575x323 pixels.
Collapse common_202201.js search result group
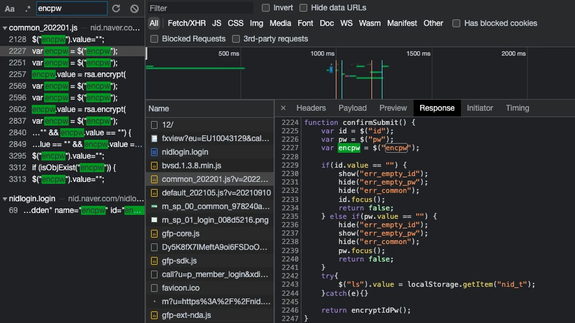[5, 28]
